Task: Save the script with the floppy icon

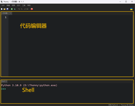Action: 7,9
